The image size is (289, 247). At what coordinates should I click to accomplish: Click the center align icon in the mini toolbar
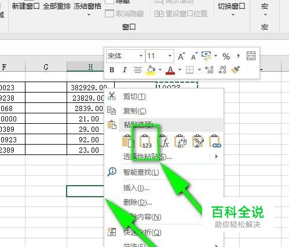(x=138, y=70)
